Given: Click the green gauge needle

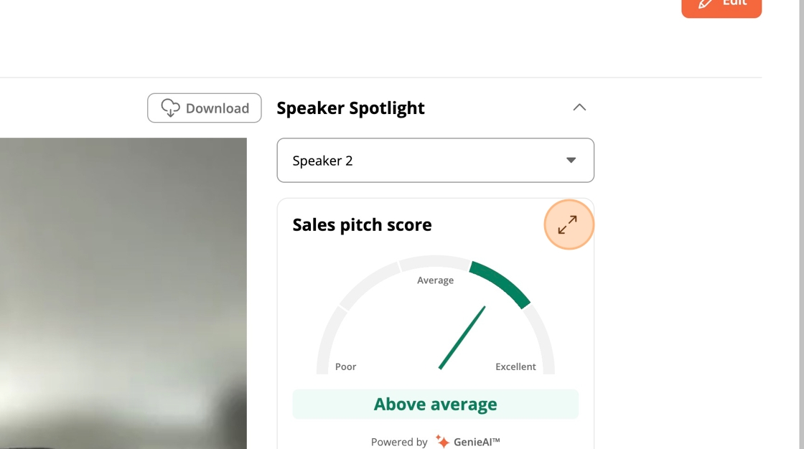Looking at the screenshot, I should click(462, 337).
